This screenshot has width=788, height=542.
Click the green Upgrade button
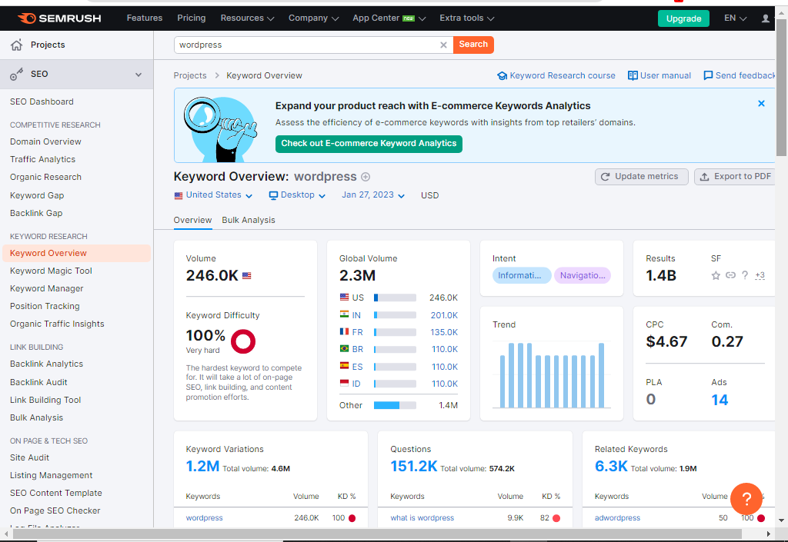683,18
